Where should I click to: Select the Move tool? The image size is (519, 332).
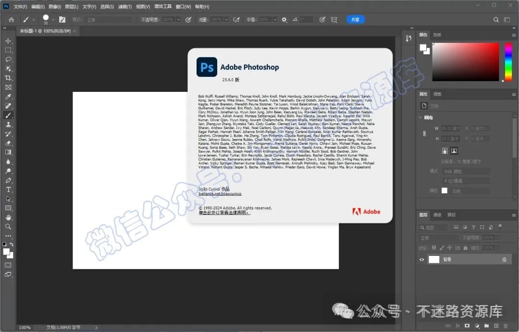[x=8, y=41]
